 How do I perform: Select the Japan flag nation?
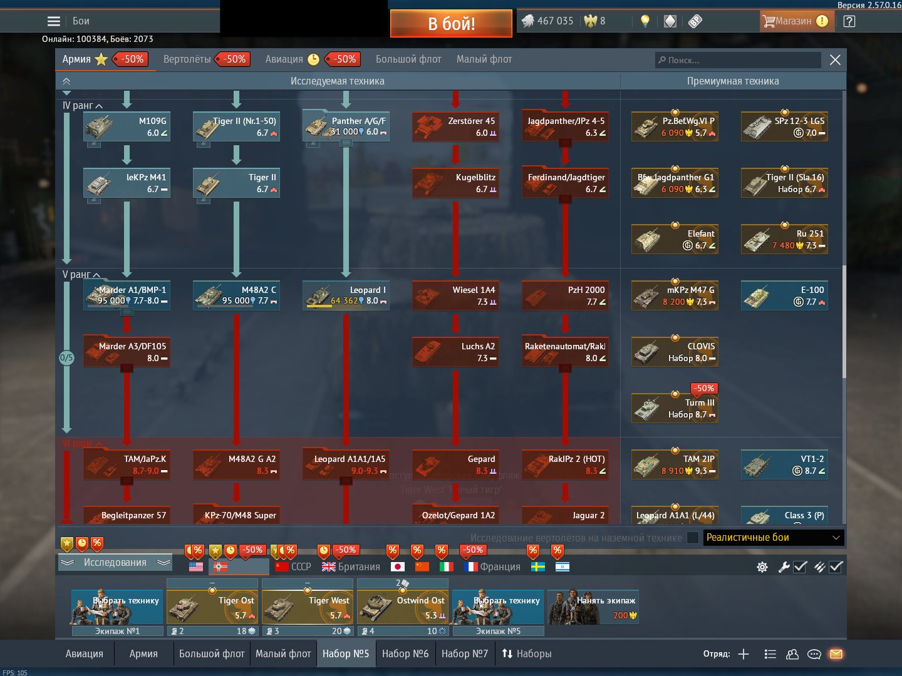click(397, 566)
